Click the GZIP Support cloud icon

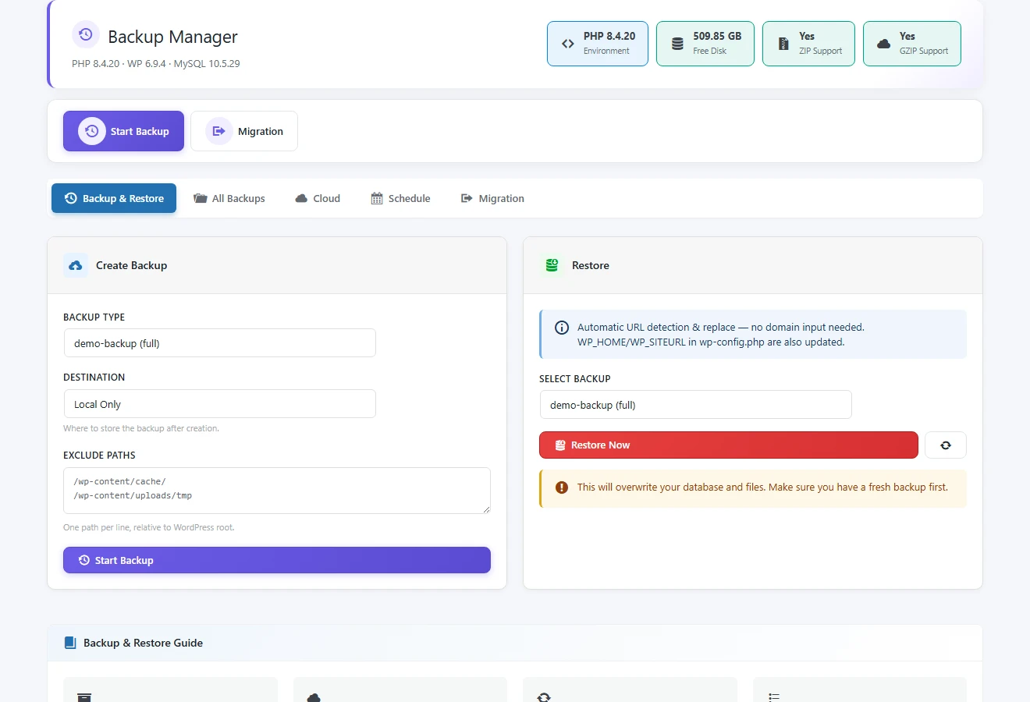tap(883, 44)
